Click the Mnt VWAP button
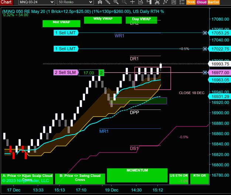The width and height of the screenshot is (231, 195). (61, 24)
